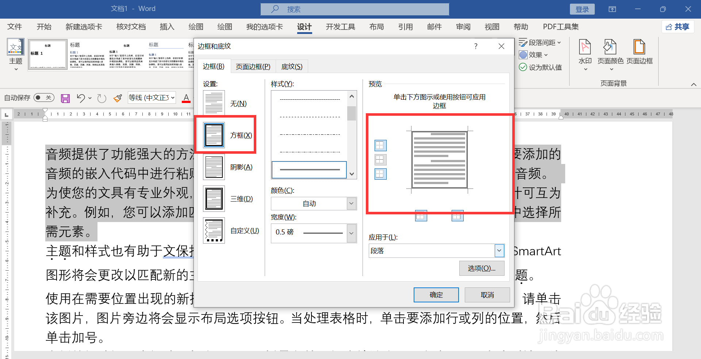This screenshot has width=701, height=359.
Task: Open the 开始 home ribbon tab
Action: pyautogui.click(x=44, y=27)
